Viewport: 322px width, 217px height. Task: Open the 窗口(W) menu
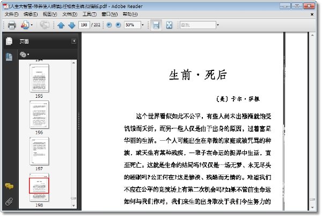[x=109, y=14]
